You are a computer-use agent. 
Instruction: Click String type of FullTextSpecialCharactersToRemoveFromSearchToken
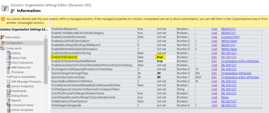181,89
